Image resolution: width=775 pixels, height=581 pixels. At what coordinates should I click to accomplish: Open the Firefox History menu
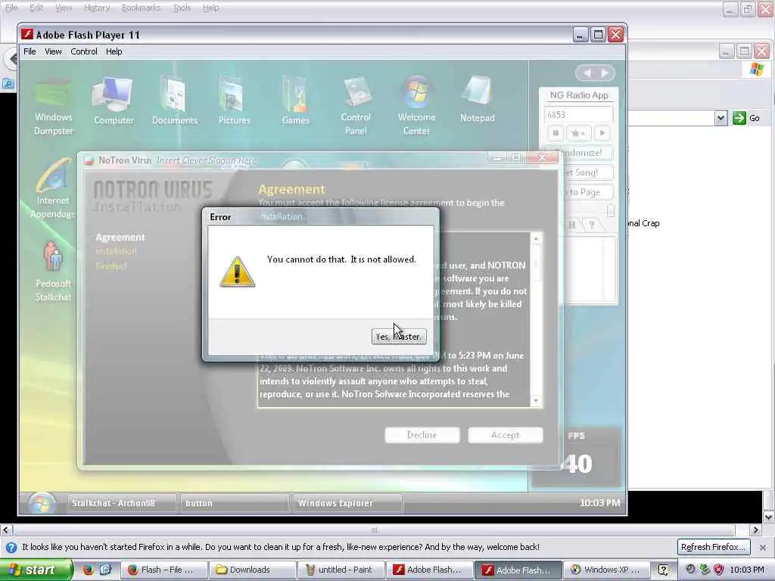pyautogui.click(x=97, y=8)
